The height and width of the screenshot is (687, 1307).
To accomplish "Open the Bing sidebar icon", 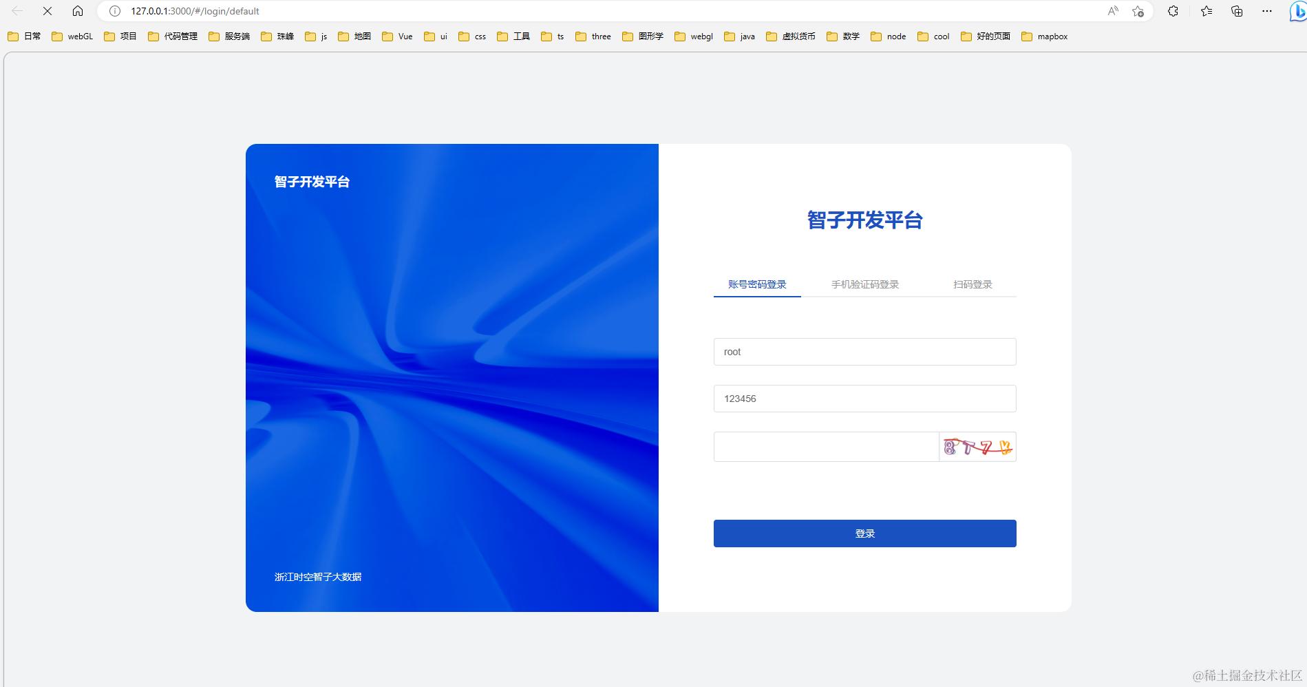I will [x=1297, y=12].
